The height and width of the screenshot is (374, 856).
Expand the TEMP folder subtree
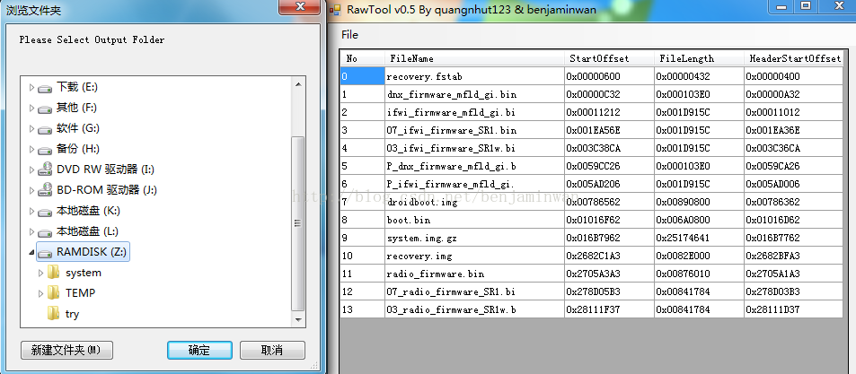click(x=40, y=293)
